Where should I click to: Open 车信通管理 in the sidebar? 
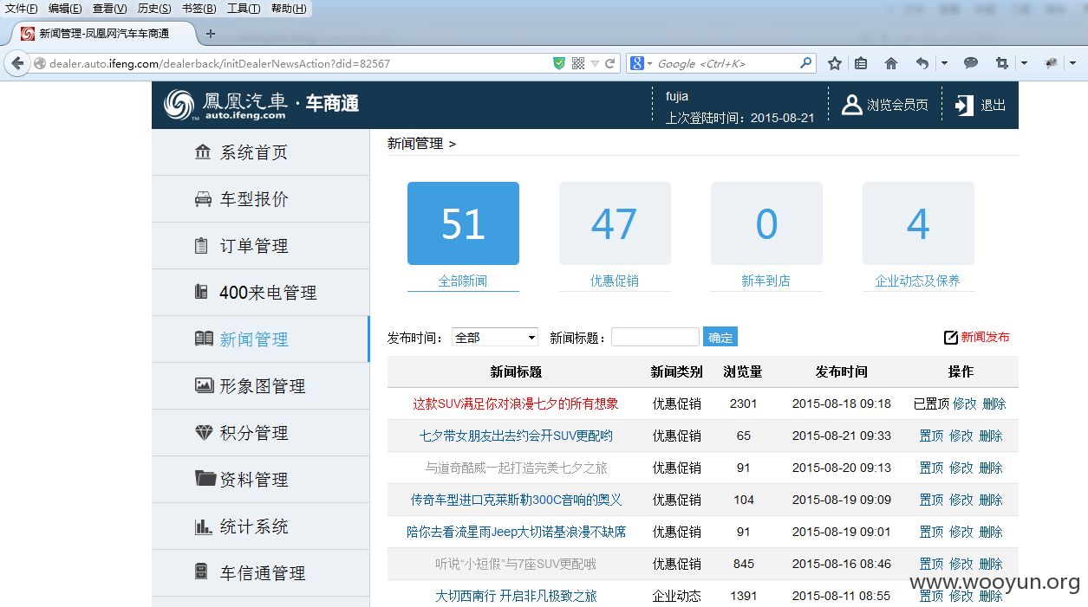(x=260, y=573)
